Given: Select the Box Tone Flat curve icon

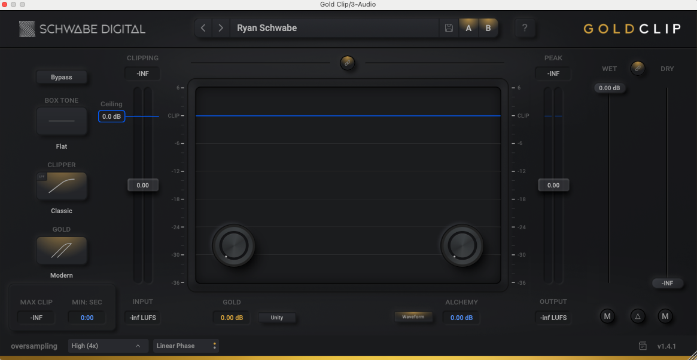Looking at the screenshot, I should click(x=62, y=121).
